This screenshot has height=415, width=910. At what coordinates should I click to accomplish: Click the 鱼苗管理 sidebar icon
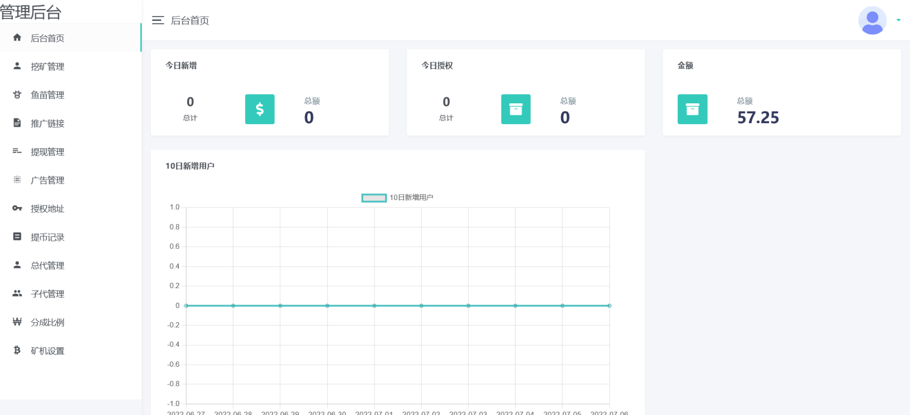[x=17, y=94]
